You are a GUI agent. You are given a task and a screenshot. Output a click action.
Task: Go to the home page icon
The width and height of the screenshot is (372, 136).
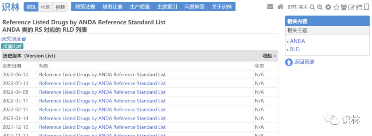click(280, 7)
